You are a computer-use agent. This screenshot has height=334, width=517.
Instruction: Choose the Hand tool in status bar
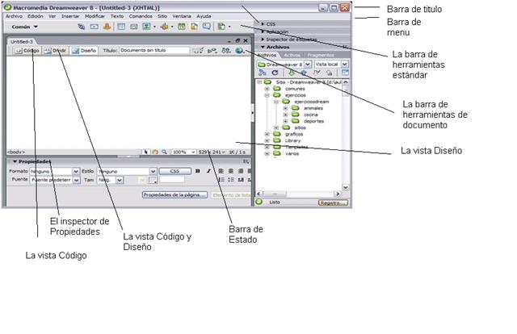pyautogui.click(x=155, y=152)
